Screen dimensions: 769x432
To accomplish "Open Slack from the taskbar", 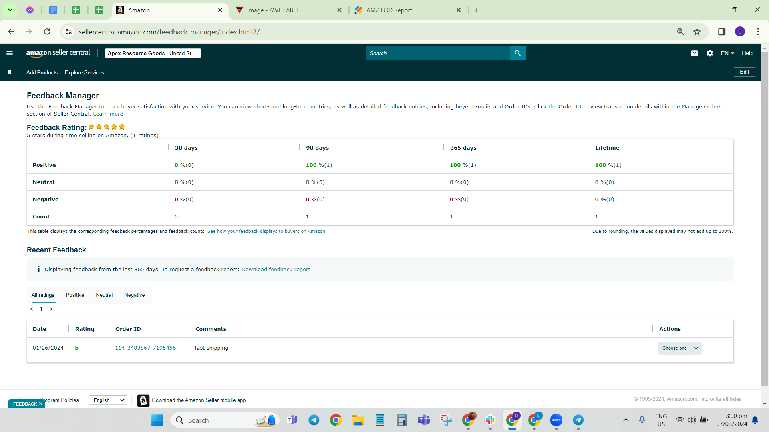I will [490, 420].
